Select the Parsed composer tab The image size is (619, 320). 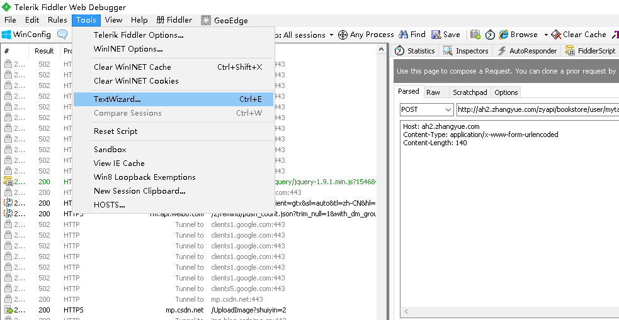(409, 91)
